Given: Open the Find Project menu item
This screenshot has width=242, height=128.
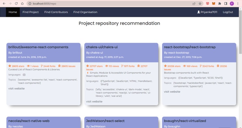Looking at the screenshot, I should coord(31,12).
